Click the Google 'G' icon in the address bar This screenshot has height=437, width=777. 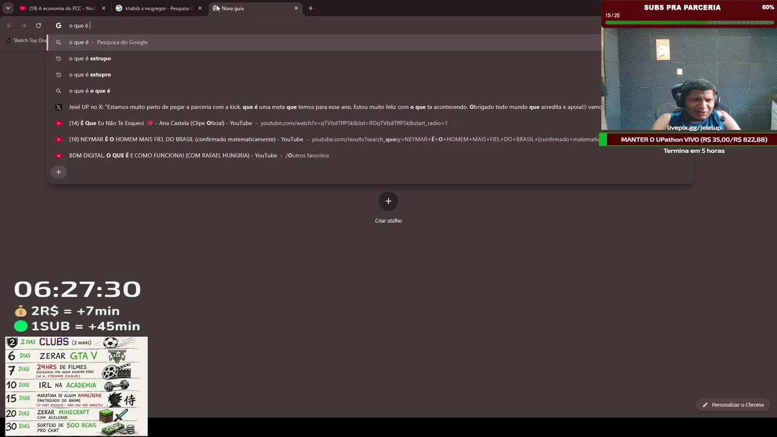tap(58, 25)
